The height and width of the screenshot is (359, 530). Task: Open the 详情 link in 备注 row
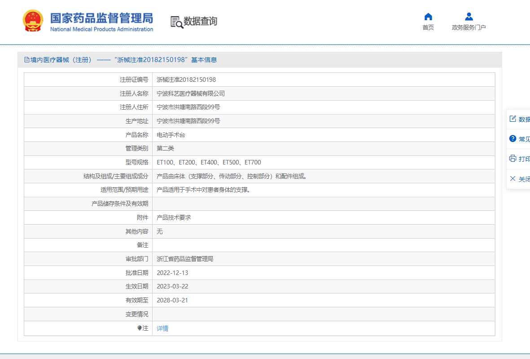162,328
